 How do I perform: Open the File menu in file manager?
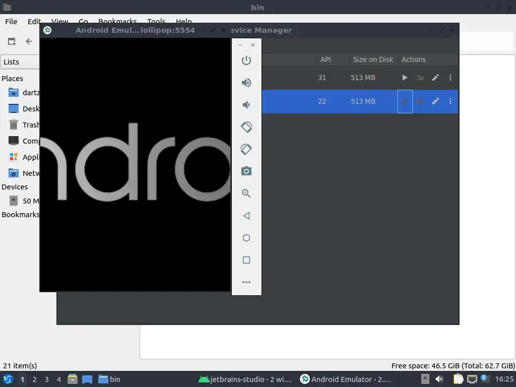point(11,22)
